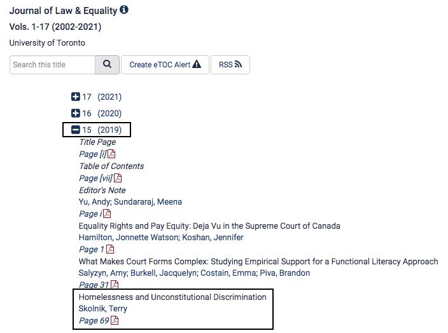Screen dimensions: 448x333
Task: Expand volume 17 (2021)
Action: [x=76, y=97]
